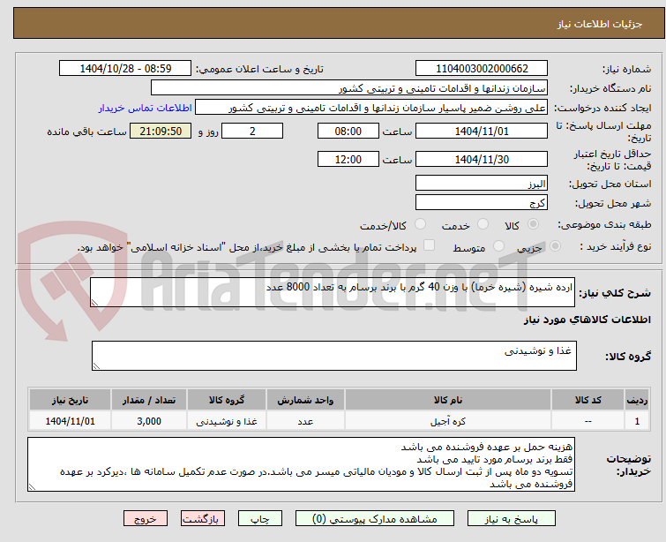The width and height of the screenshot is (666, 542).
Task: Click the page title جزئیات اطلاعات نیاز
Action: coord(600,24)
